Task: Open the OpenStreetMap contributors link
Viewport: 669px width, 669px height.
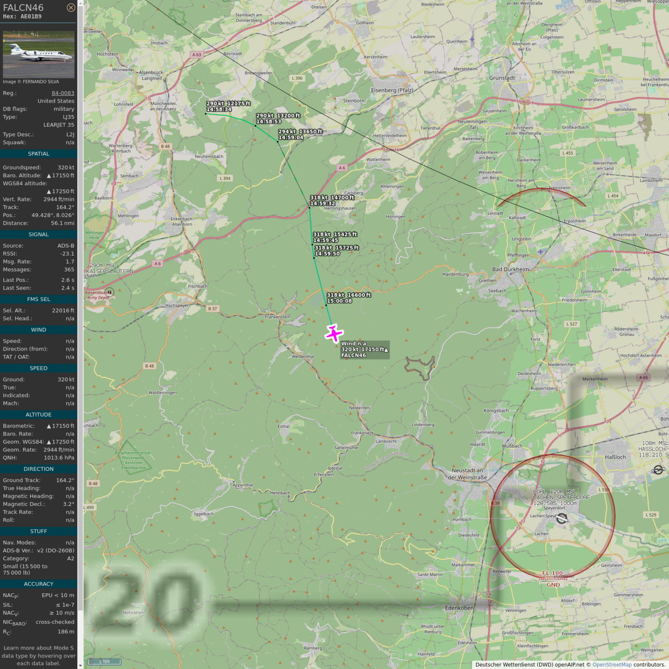Action: click(x=612, y=665)
